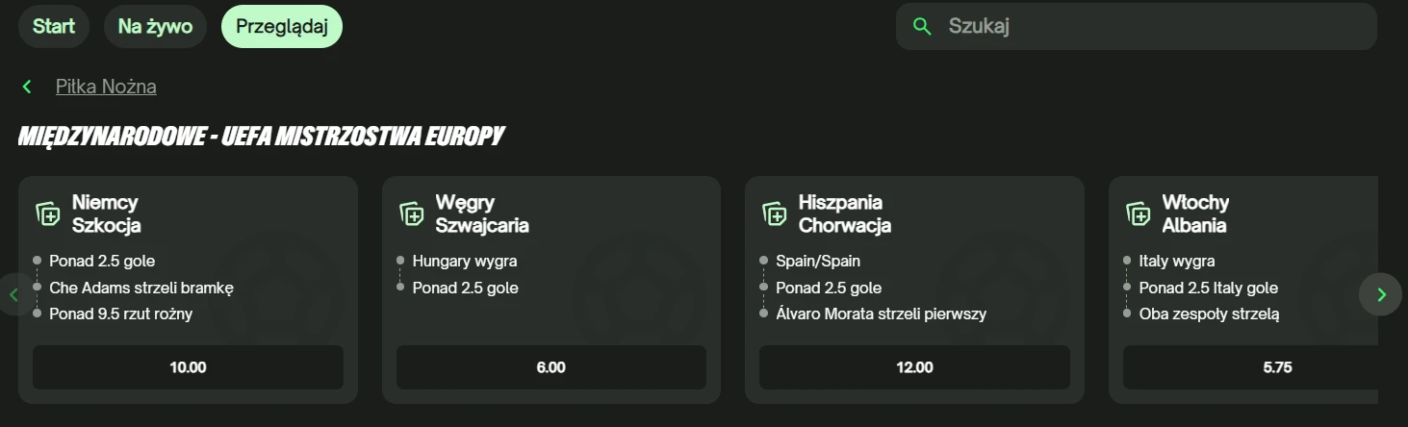Go back to Piłka Nożna link
This screenshot has width=1408, height=427.
(x=106, y=88)
